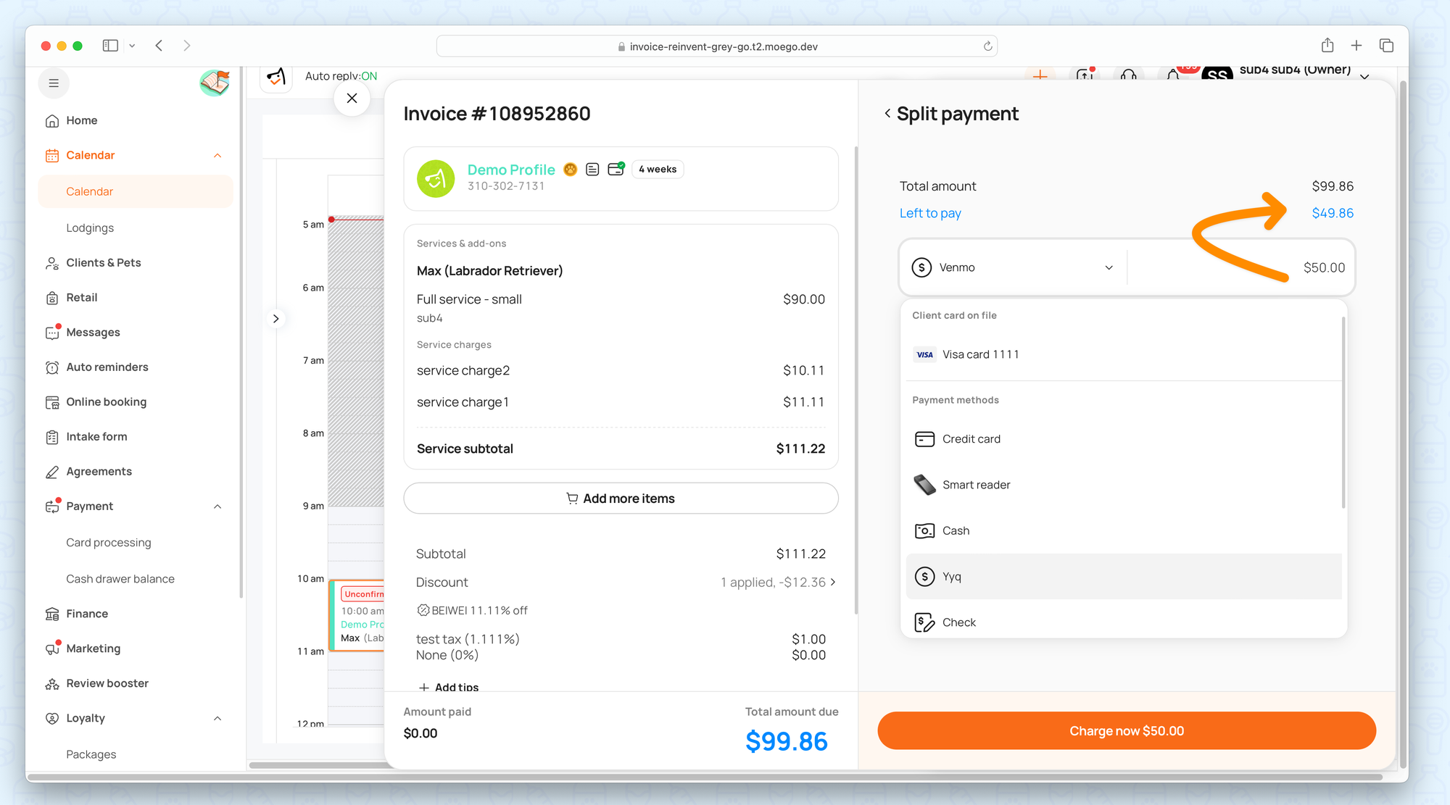Click the Safari share icon

(x=1327, y=46)
